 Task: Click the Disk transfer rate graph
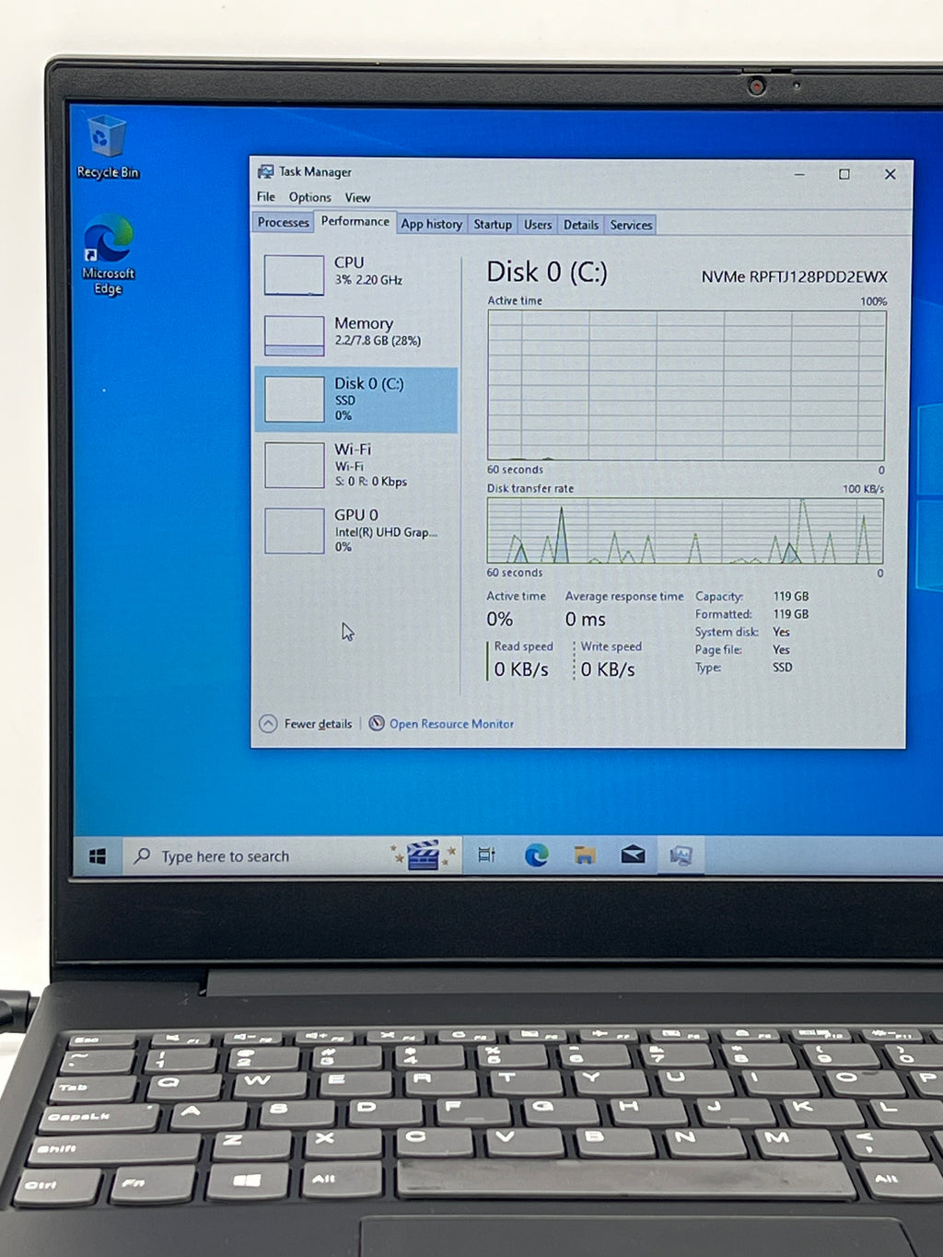point(685,530)
